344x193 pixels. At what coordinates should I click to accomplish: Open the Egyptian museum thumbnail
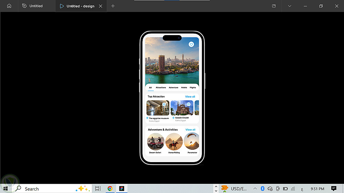(x=158, y=108)
